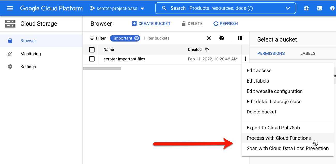This screenshot has height=164, width=336.
Task: Activate Cloud Shell terminal icon
Action: 319,8
